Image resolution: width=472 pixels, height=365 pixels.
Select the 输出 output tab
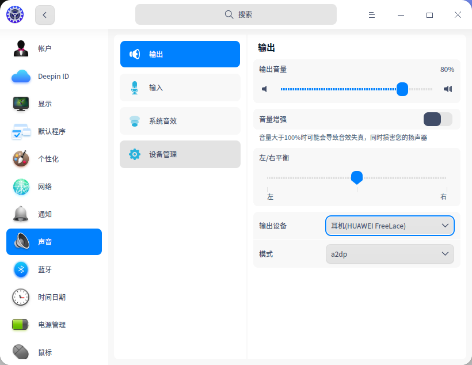[x=180, y=54]
